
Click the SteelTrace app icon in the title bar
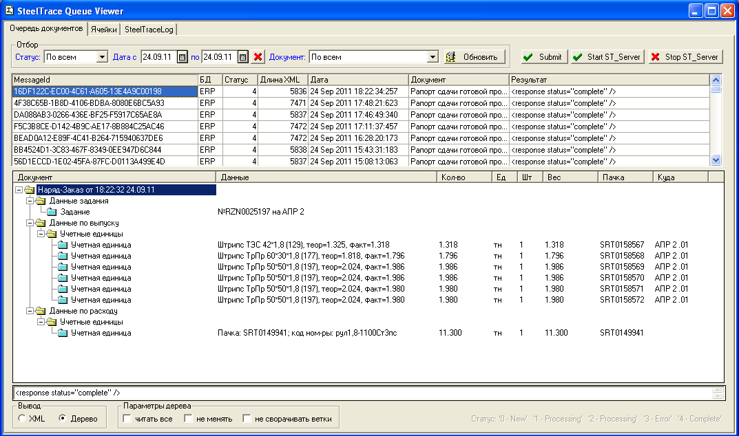point(9,10)
